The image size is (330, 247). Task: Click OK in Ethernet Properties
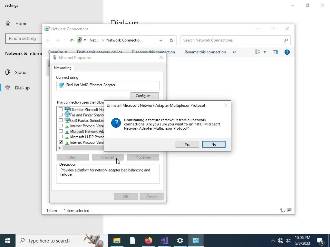coord(126,197)
